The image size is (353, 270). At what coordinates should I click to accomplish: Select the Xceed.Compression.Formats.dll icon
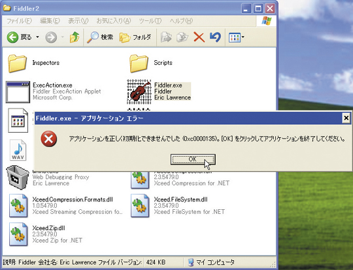tap(18, 206)
